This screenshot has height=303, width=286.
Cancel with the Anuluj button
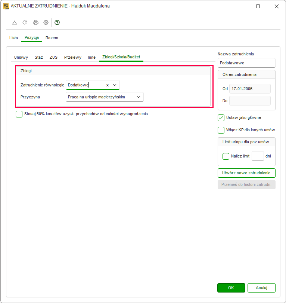coord(261,288)
